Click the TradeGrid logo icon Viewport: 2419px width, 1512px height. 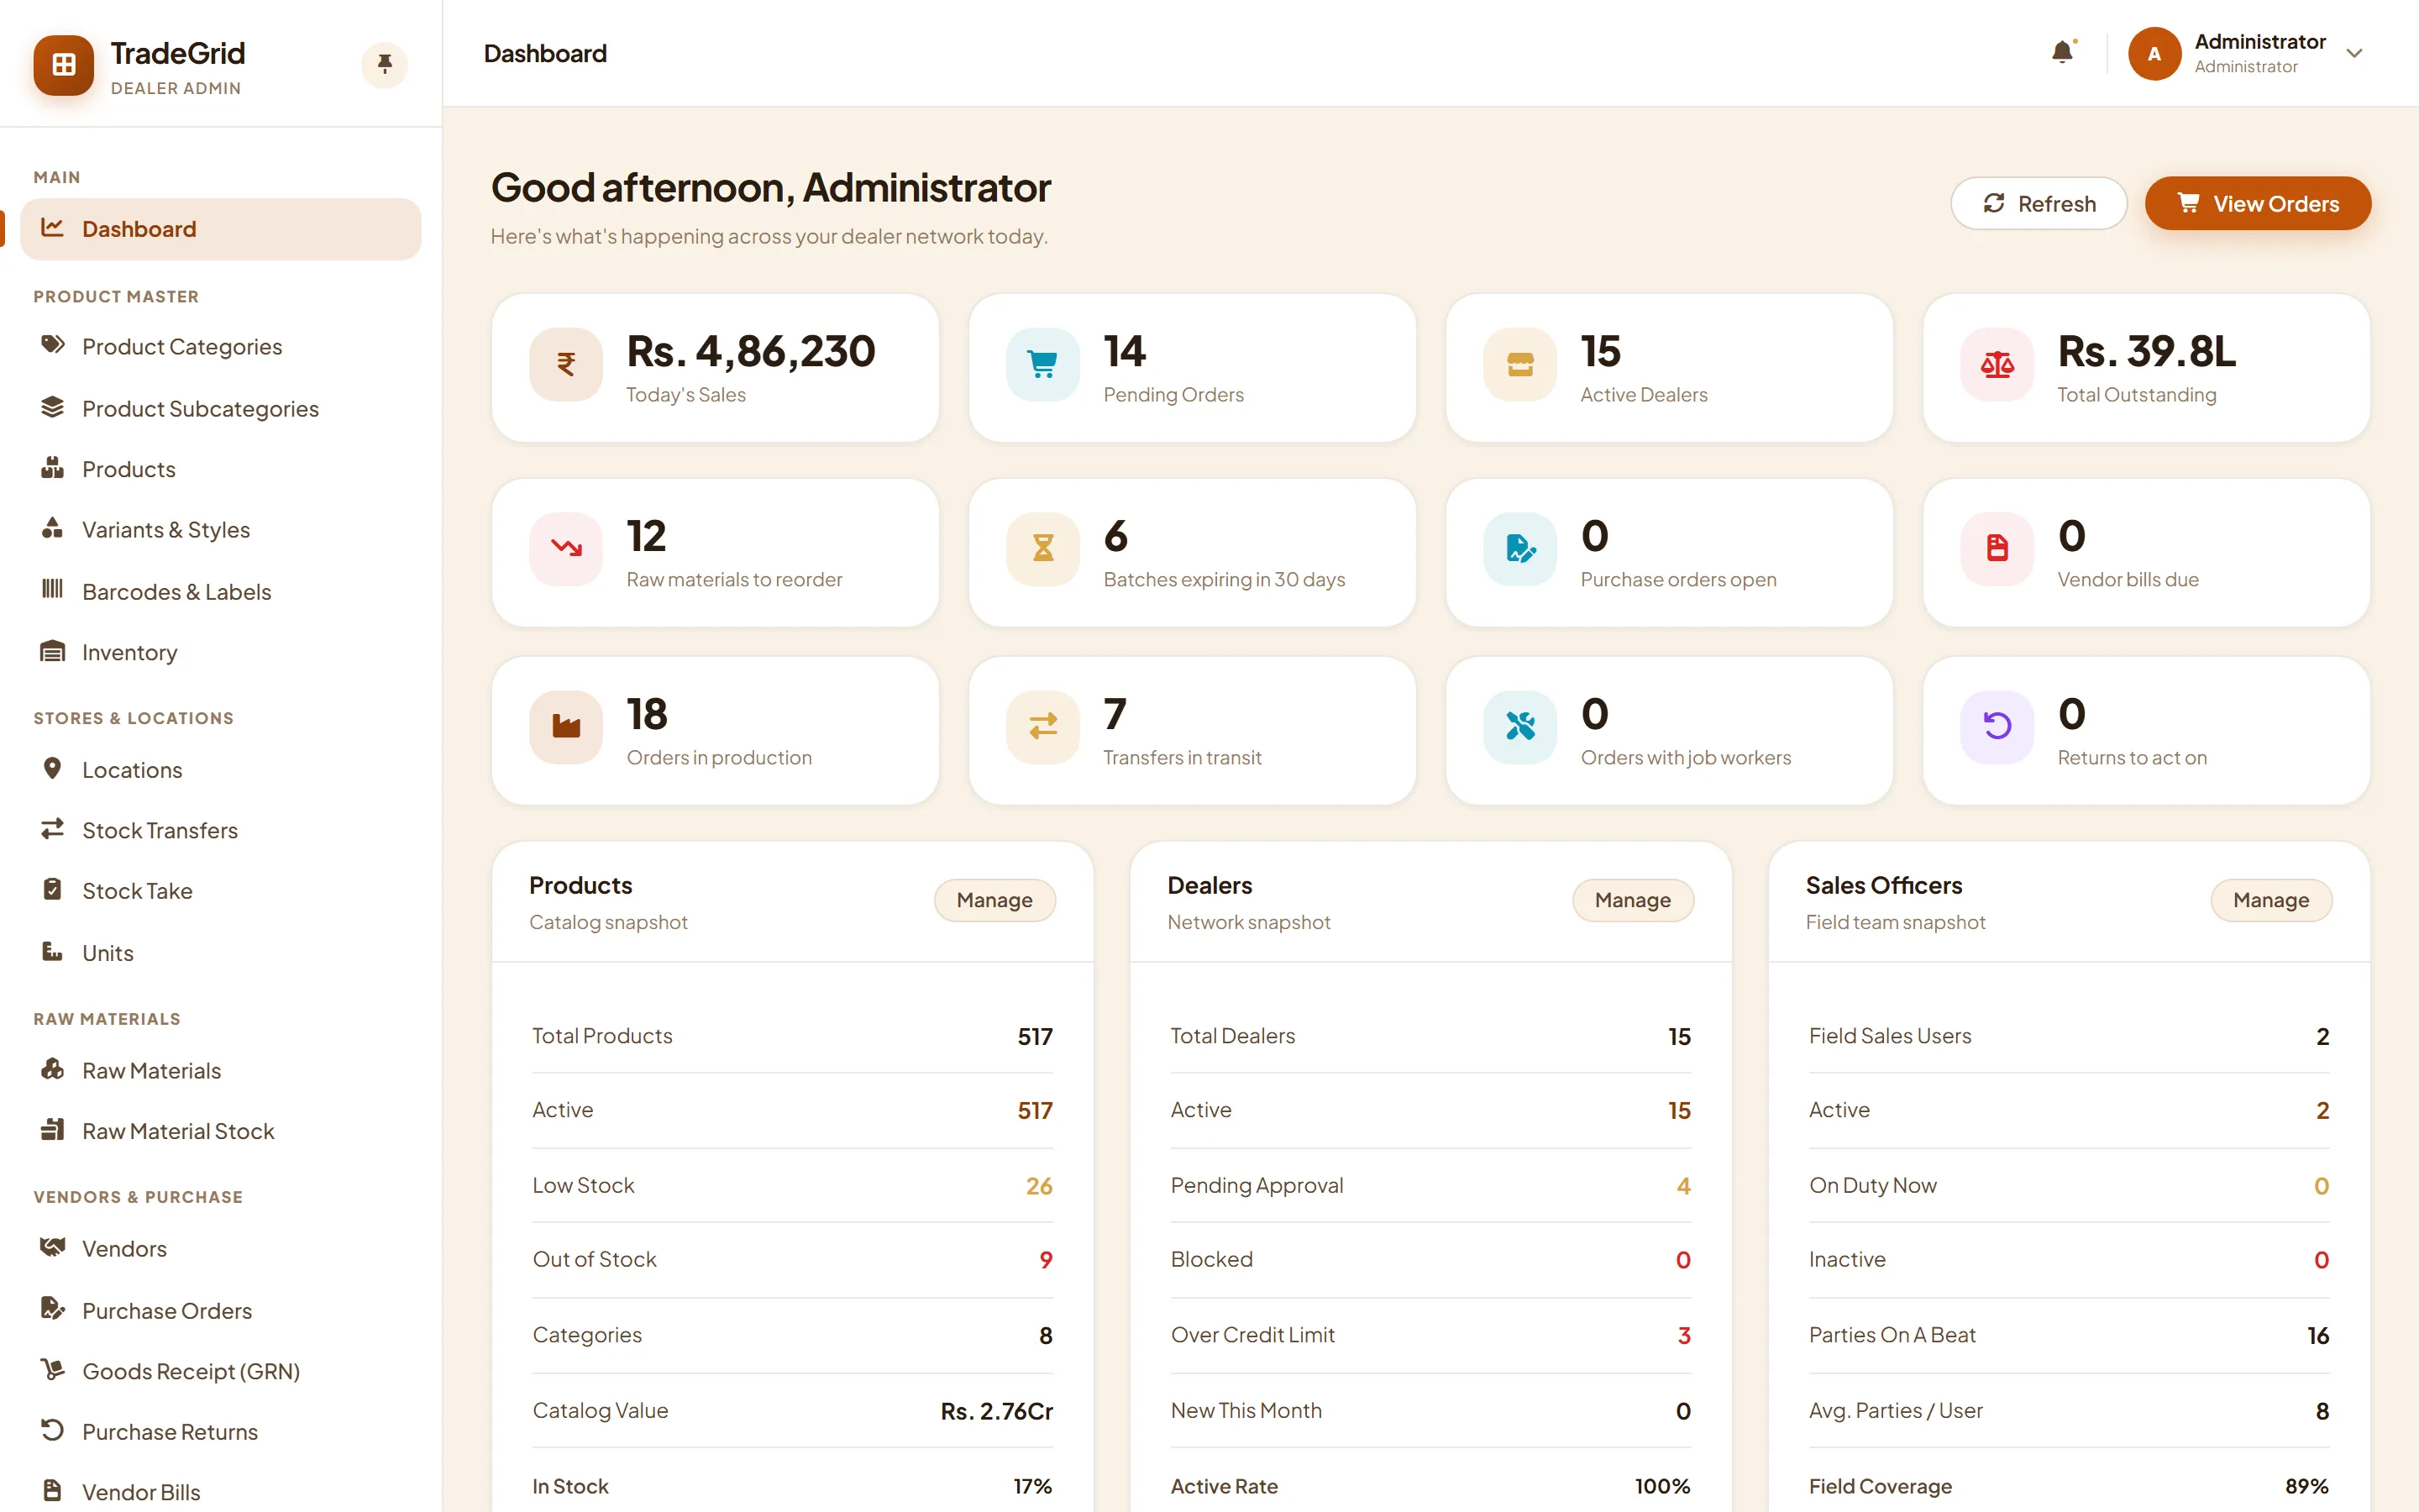[x=63, y=65]
